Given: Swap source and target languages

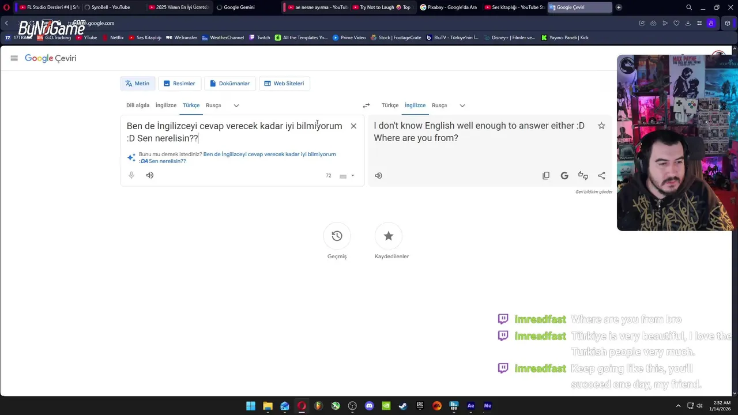Looking at the screenshot, I should click(366, 105).
